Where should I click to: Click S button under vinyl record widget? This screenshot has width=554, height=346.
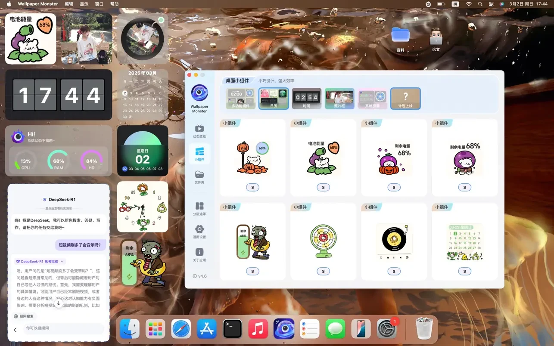click(394, 271)
